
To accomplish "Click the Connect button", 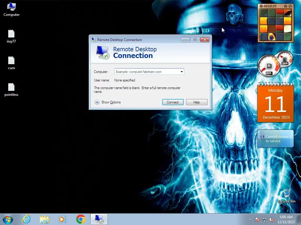I will 173,102.
